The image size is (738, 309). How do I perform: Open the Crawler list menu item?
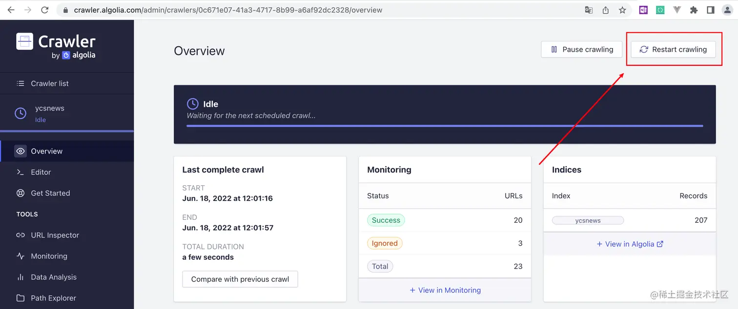pos(50,83)
